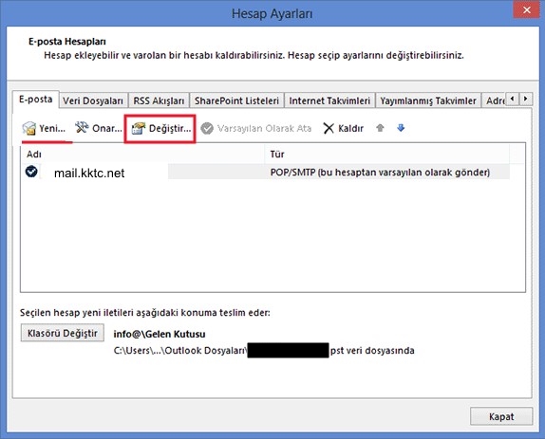
Task: Click the Yeni new account envelope icon
Action: pyautogui.click(x=29, y=128)
